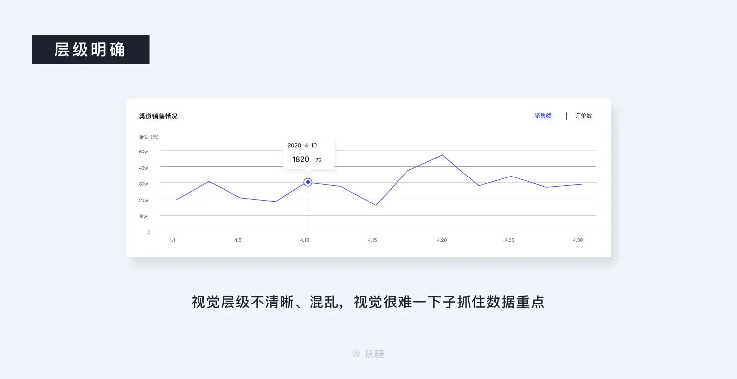Viewport: 737px width, 379px height.
Task: Click the caption starting 视觉层级不清晰
Action: (368, 302)
